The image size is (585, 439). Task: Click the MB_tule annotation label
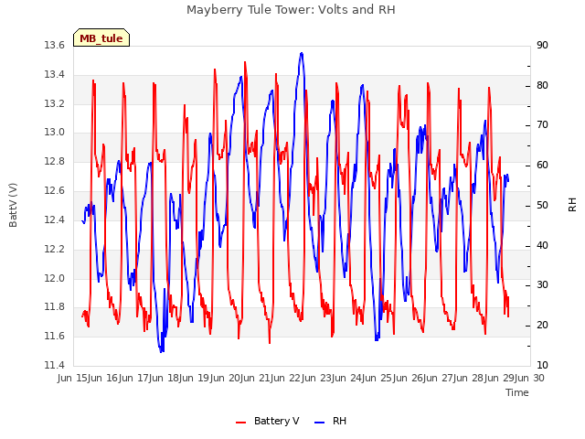coord(101,38)
